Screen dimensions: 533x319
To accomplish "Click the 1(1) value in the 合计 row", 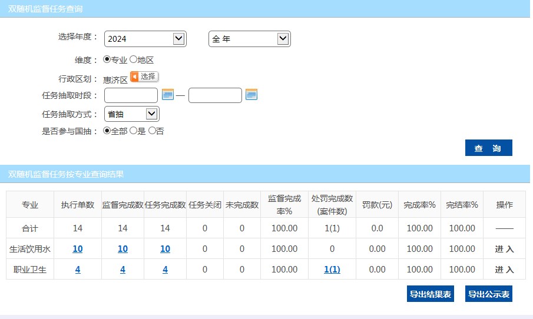I will (332, 228).
